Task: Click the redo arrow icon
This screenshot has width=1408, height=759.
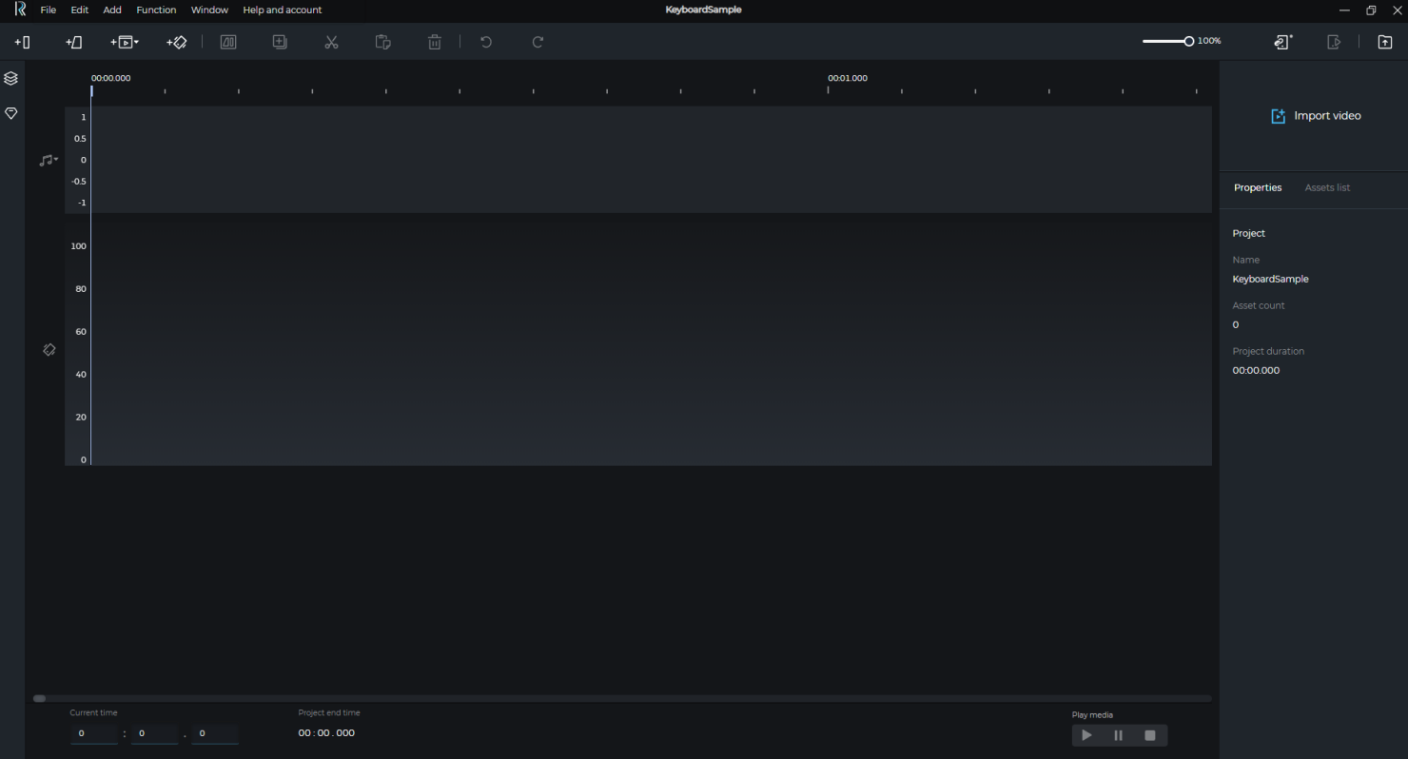Action: pos(538,42)
